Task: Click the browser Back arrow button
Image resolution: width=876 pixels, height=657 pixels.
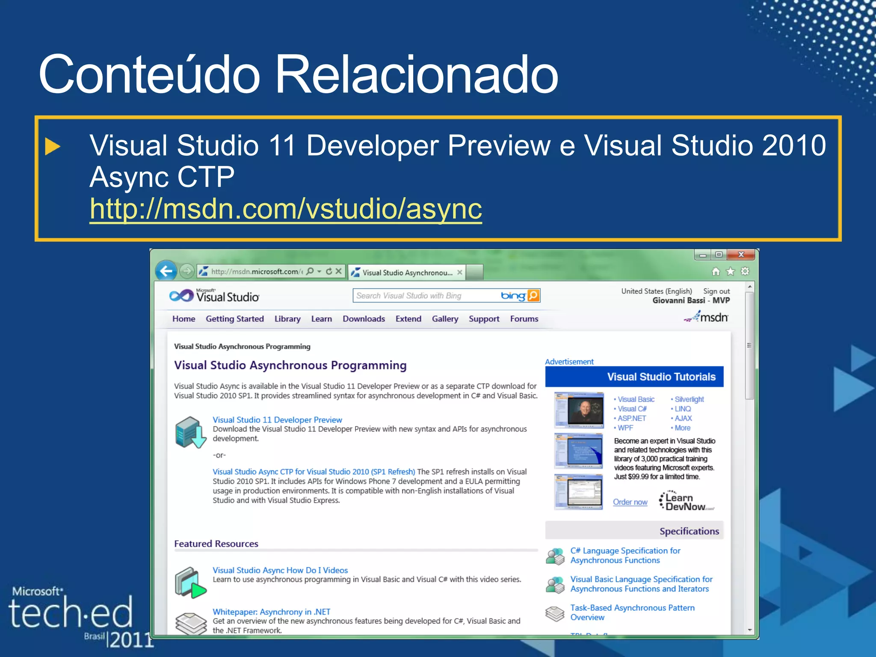Action: [166, 271]
